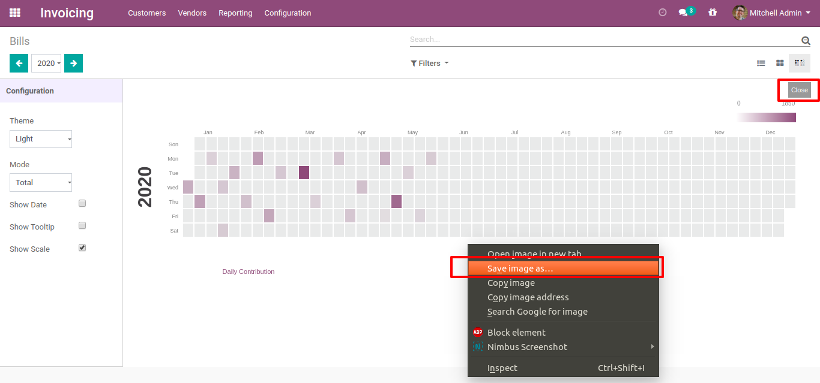Open the Vendors menu

192,13
